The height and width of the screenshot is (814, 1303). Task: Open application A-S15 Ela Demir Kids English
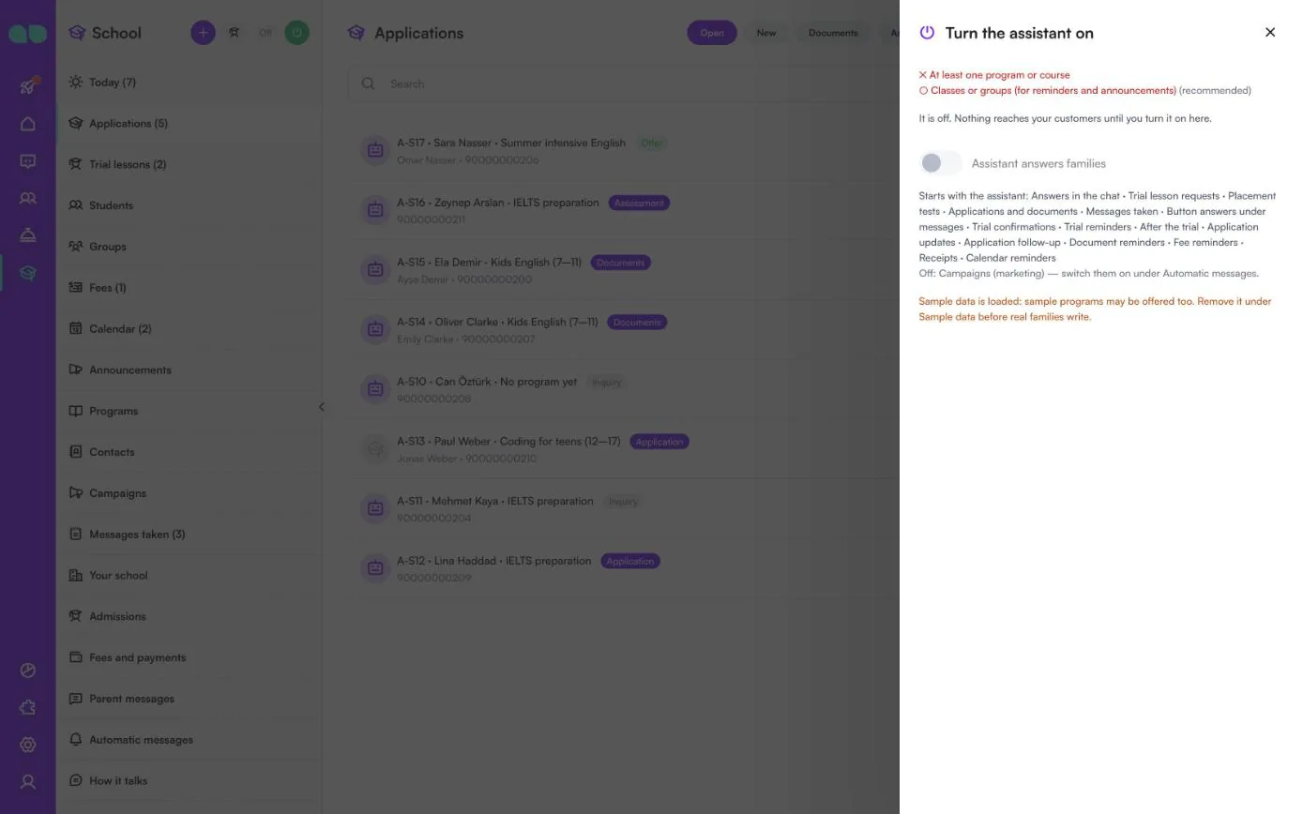(623, 270)
